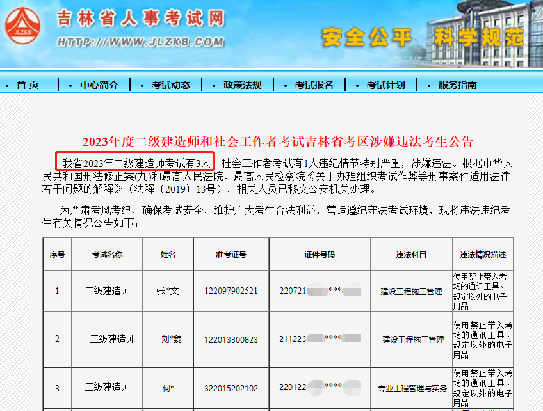The image size is (543, 411).
Task: Click the red announcement headline starting with 2023年度
Action: coord(277,141)
